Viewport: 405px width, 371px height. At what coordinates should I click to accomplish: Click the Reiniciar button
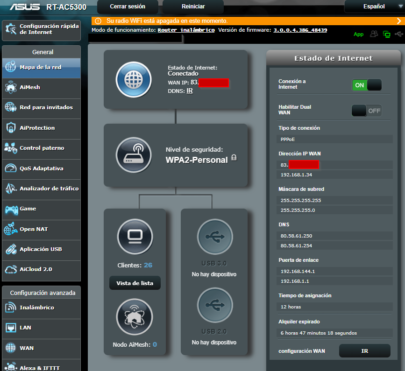click(193, 7)
